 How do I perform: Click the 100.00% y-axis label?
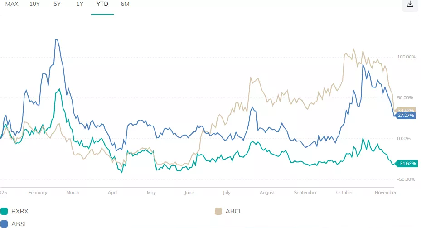pyautogui.click(x=406, y=57)
